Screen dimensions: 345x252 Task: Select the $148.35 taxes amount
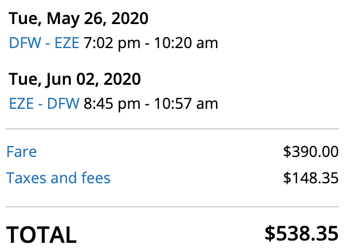click(x=311, y=178)
